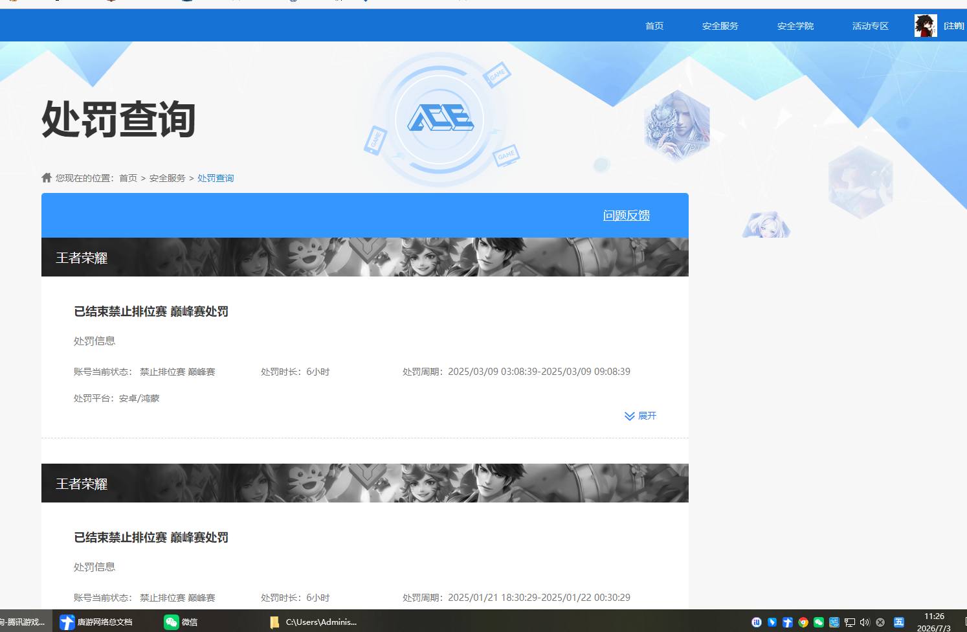Click the 五 input method icon
Viewport: 967px width, 632px height.
click(899, 622)
